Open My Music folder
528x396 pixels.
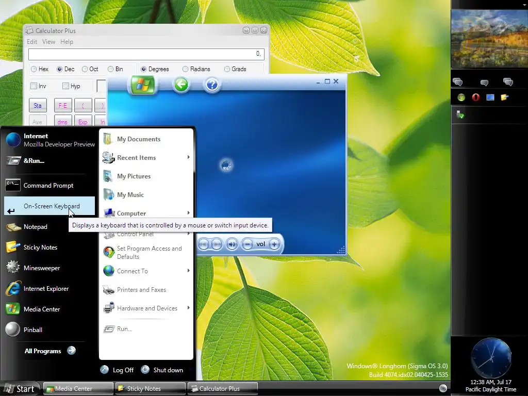(x=146, y=194)
